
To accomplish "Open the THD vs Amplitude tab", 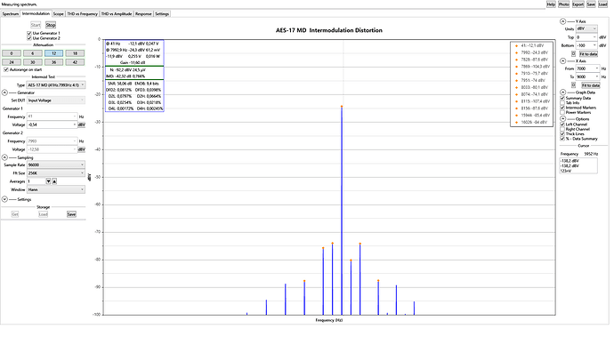I will pyautogui.click(x=117, y=13).
